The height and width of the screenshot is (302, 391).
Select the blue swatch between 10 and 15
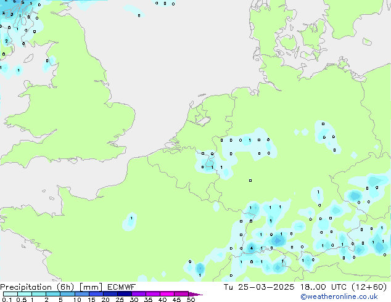point(82,294)
